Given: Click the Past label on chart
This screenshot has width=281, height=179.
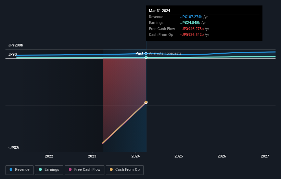Looking at the screenshot, I should tap(139, 53).
